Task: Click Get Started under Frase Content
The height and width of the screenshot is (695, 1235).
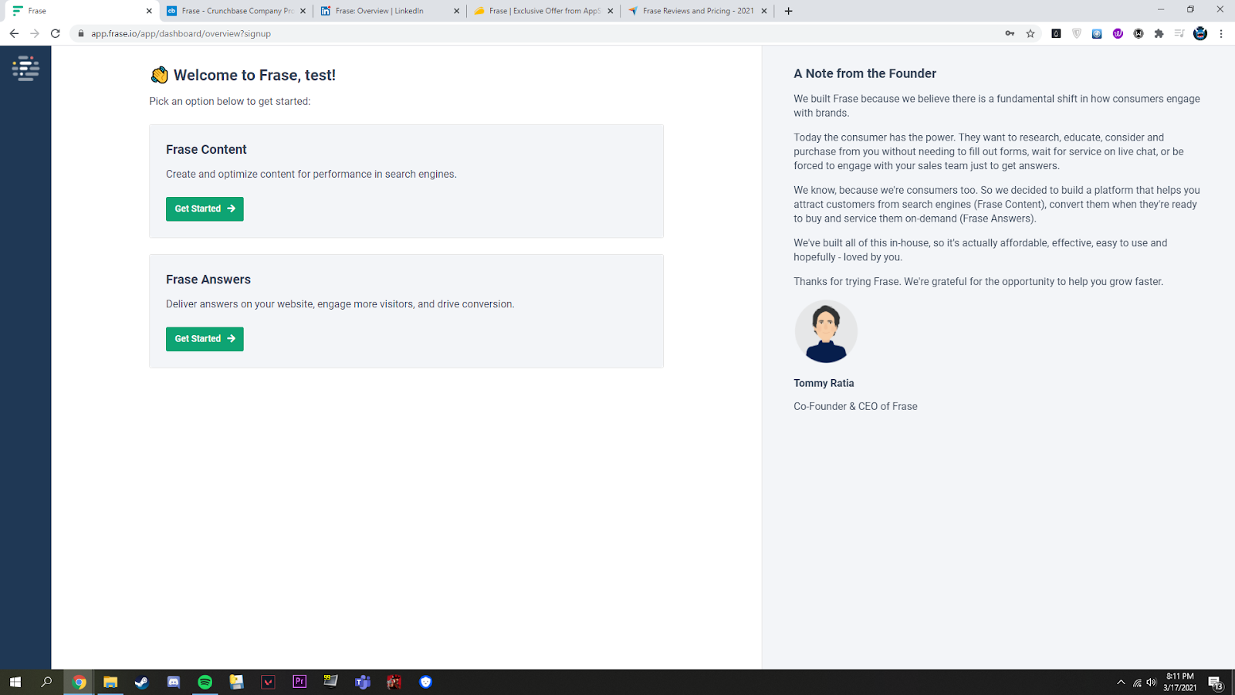Action: 205,208
